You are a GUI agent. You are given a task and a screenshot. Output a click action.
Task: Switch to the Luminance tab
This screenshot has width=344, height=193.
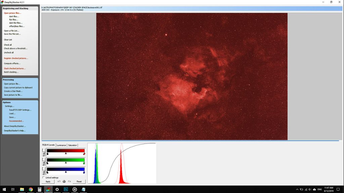(x=61, y=145)
